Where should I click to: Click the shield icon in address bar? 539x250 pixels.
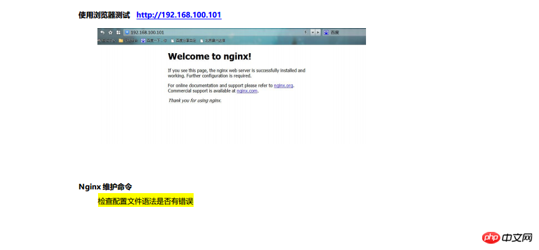coord(127,32)
